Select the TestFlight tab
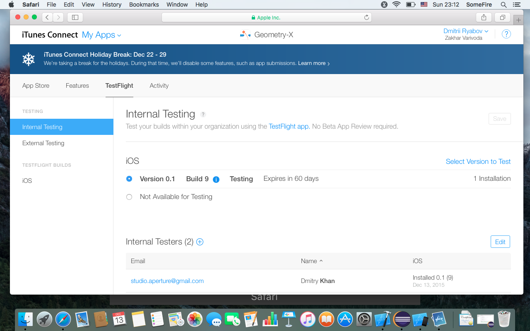The width and height of the screenshot is (530, 331). 119,86
